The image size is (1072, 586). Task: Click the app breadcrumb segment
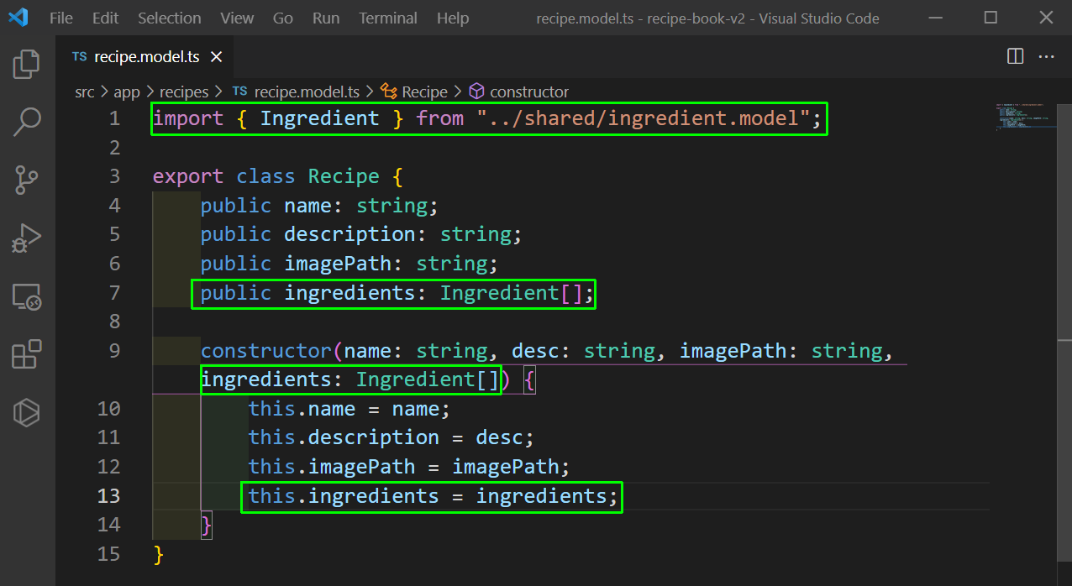tap(127, 92)
